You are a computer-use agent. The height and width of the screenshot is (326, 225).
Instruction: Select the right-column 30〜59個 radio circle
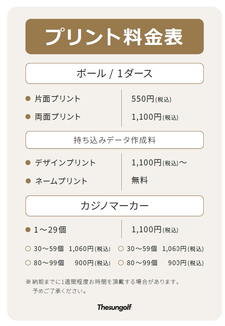(x=121, y=249)
